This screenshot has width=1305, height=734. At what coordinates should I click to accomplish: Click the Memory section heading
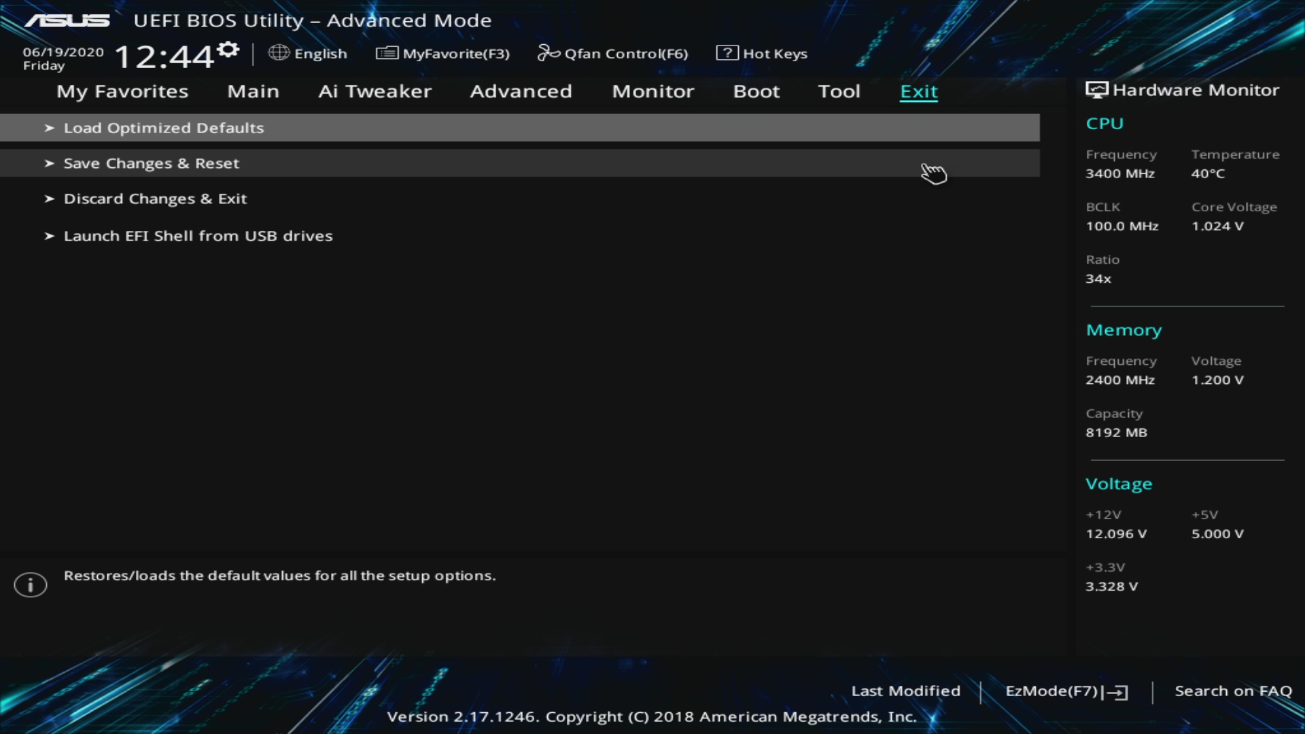pyautogui.click(x=1124, y=330)
